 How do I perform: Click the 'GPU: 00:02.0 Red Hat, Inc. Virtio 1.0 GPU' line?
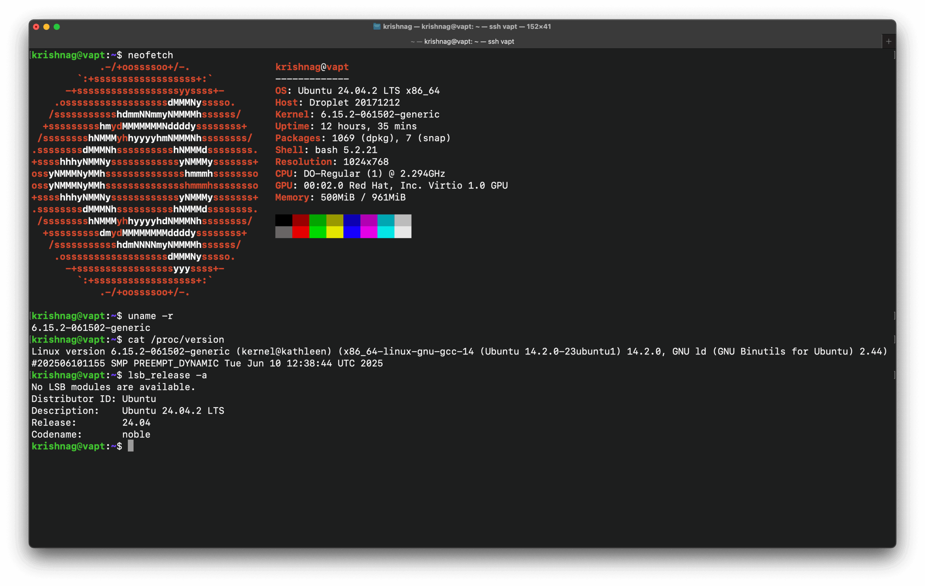tap(391, 186)
